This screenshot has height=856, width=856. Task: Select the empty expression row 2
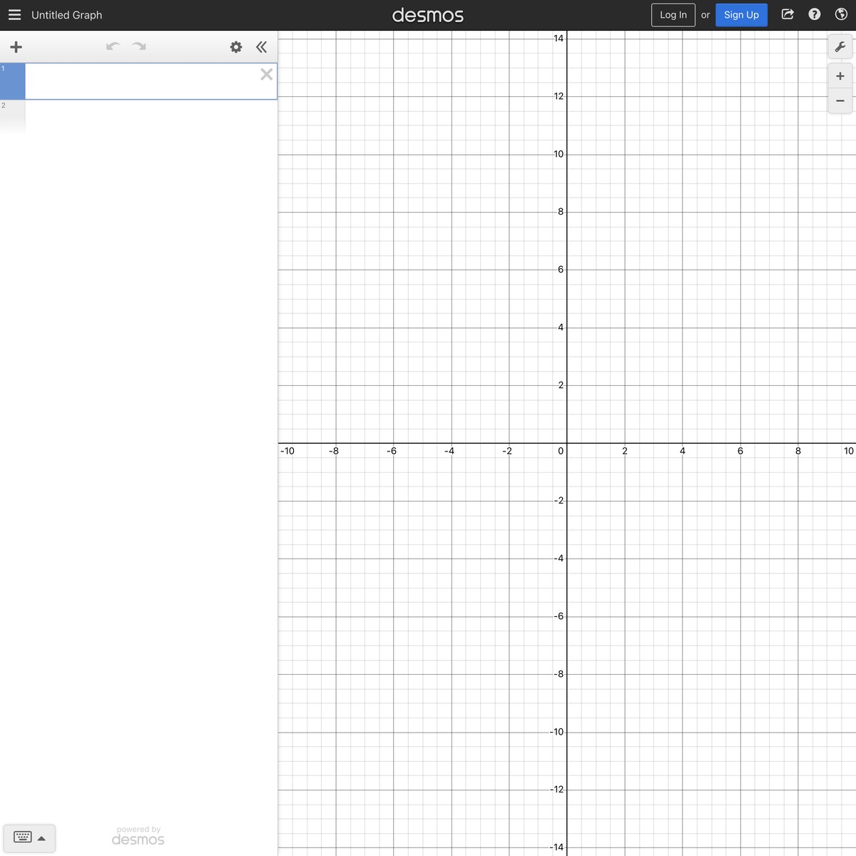[139, 117]
